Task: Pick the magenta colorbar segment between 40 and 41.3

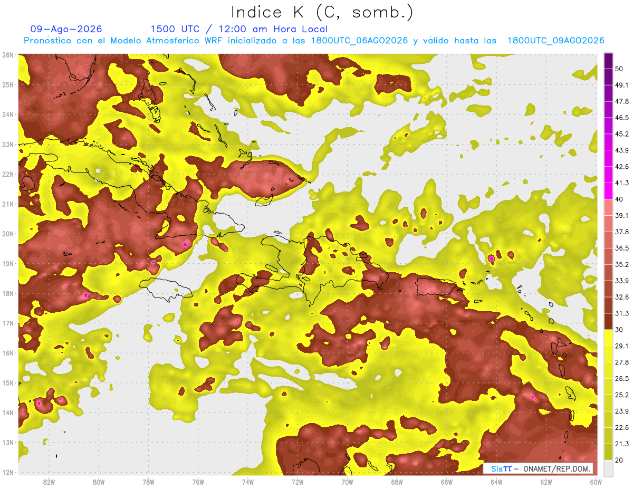Action: [x=608, y=191]
